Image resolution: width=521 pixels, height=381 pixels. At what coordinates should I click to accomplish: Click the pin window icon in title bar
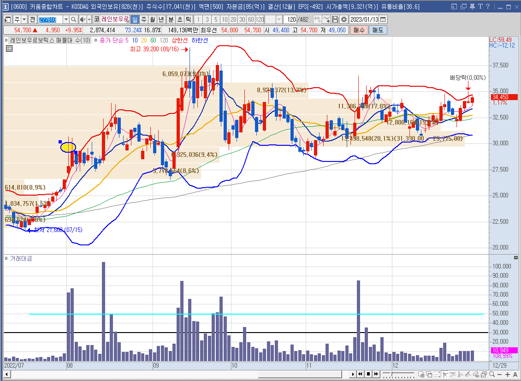point(472,6)
